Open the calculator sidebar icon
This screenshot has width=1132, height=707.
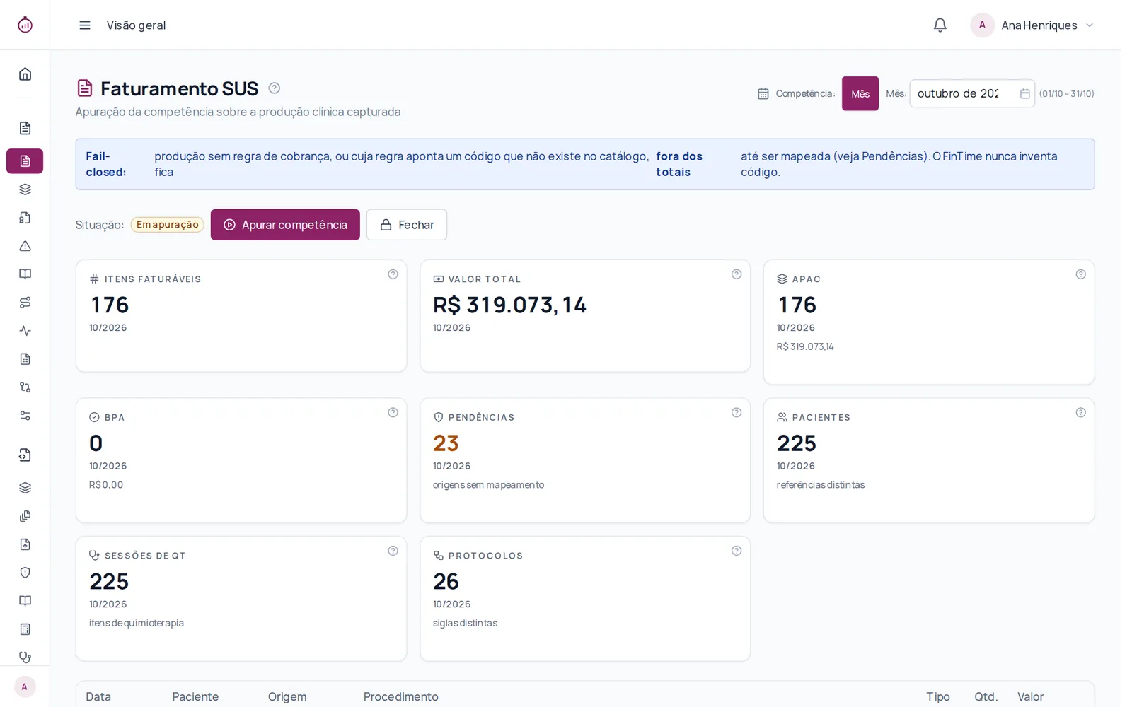[25, 629]
